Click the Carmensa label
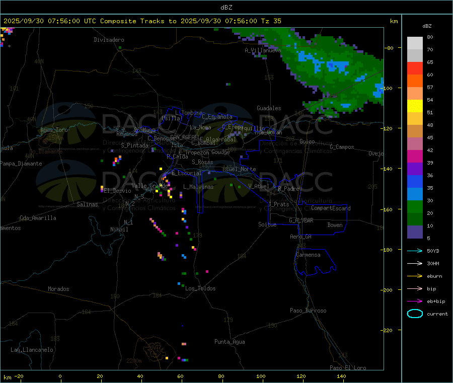This screenshot has height=383, width=453. click(x=308, y=255)
